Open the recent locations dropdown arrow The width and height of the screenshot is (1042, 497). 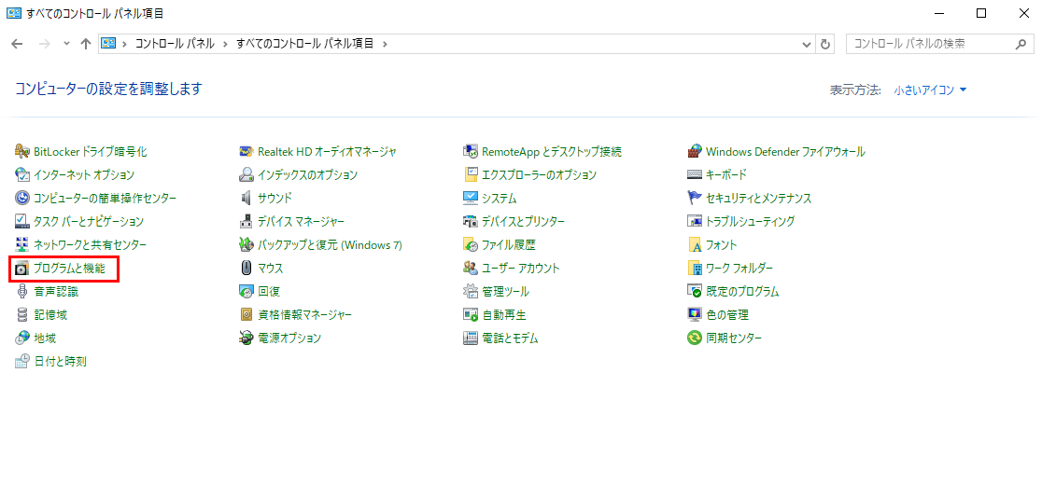click(x=65, y=44)
